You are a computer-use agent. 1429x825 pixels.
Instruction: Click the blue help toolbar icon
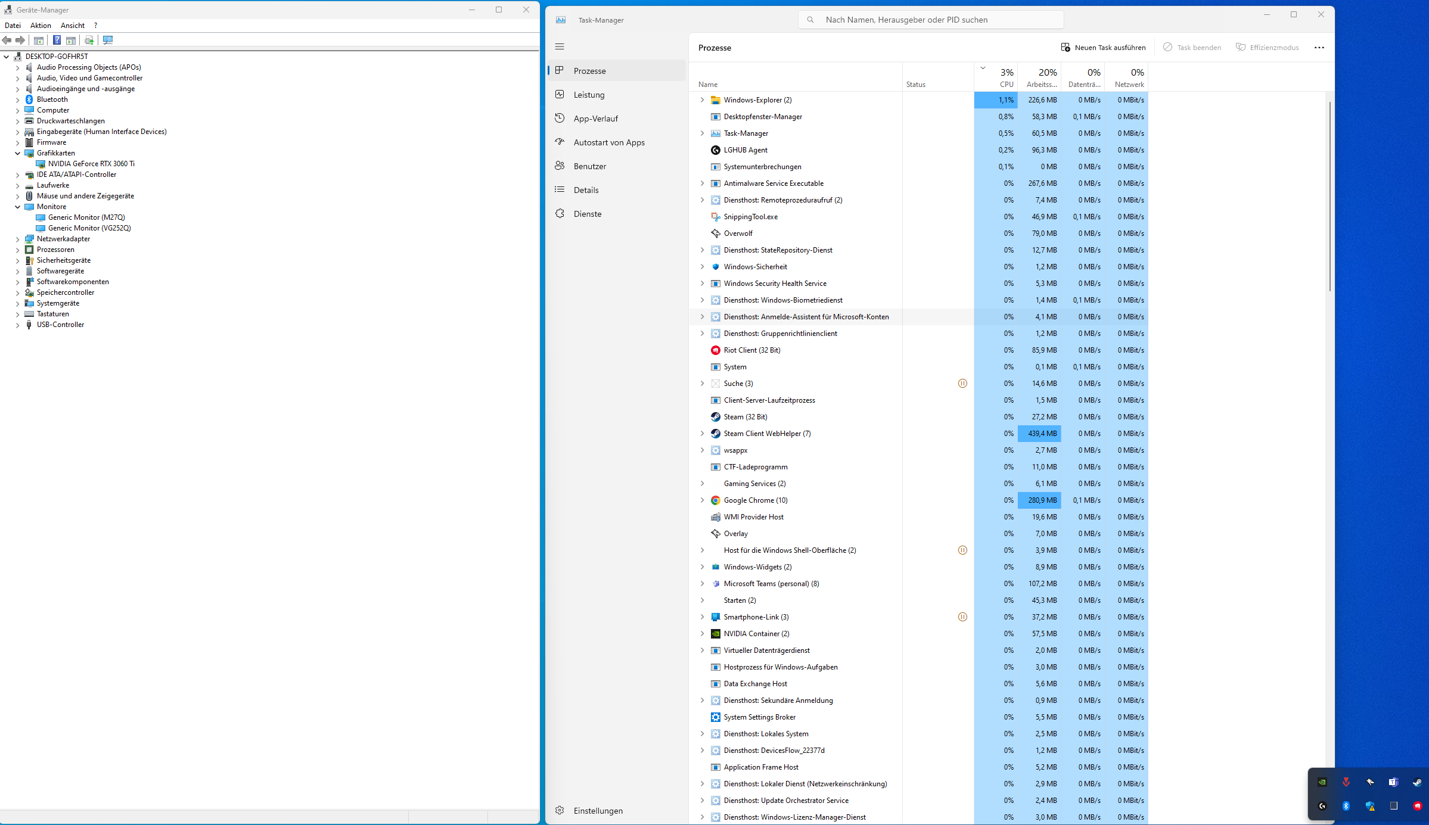(57, 40)
